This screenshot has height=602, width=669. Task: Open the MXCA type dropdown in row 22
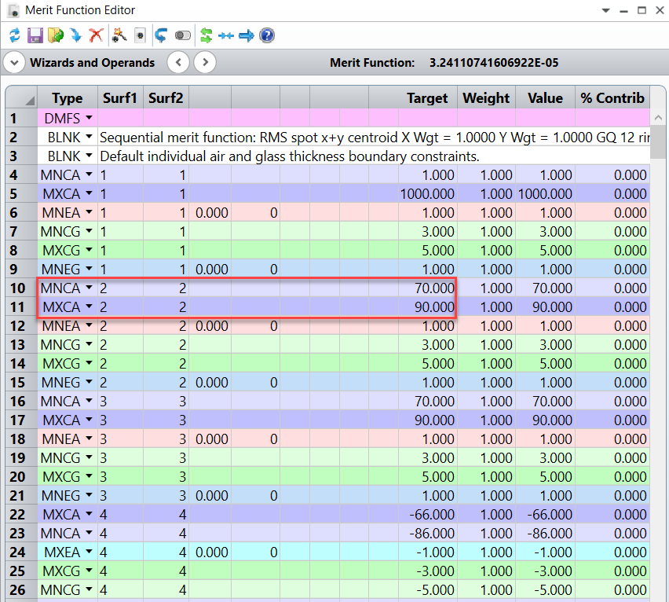tap(89, 514)
